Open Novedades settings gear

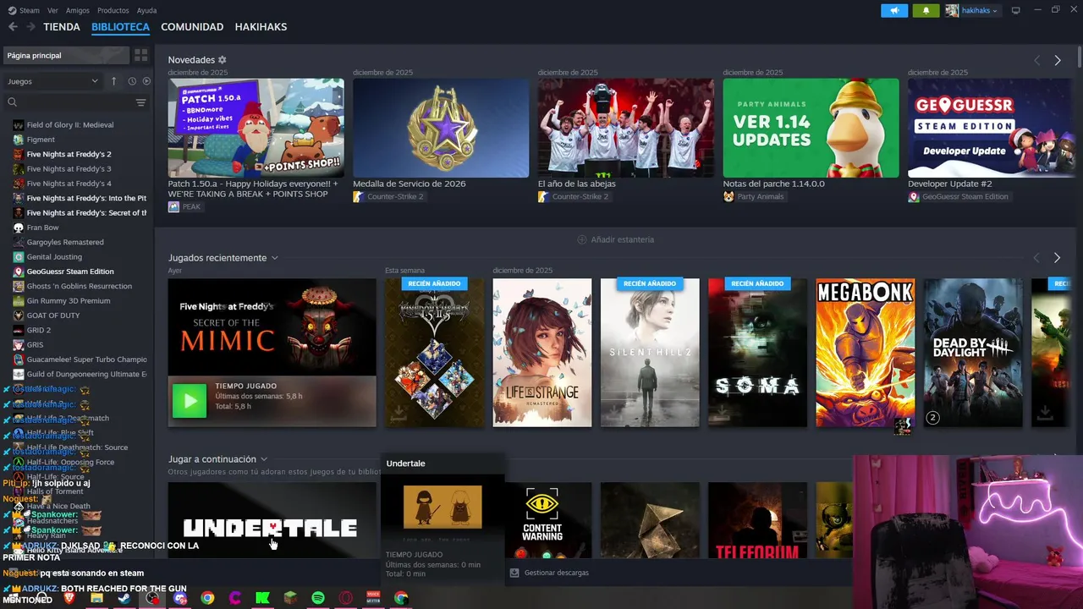(223, 60)
